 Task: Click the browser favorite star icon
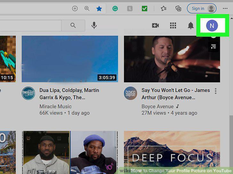[99, 9]
